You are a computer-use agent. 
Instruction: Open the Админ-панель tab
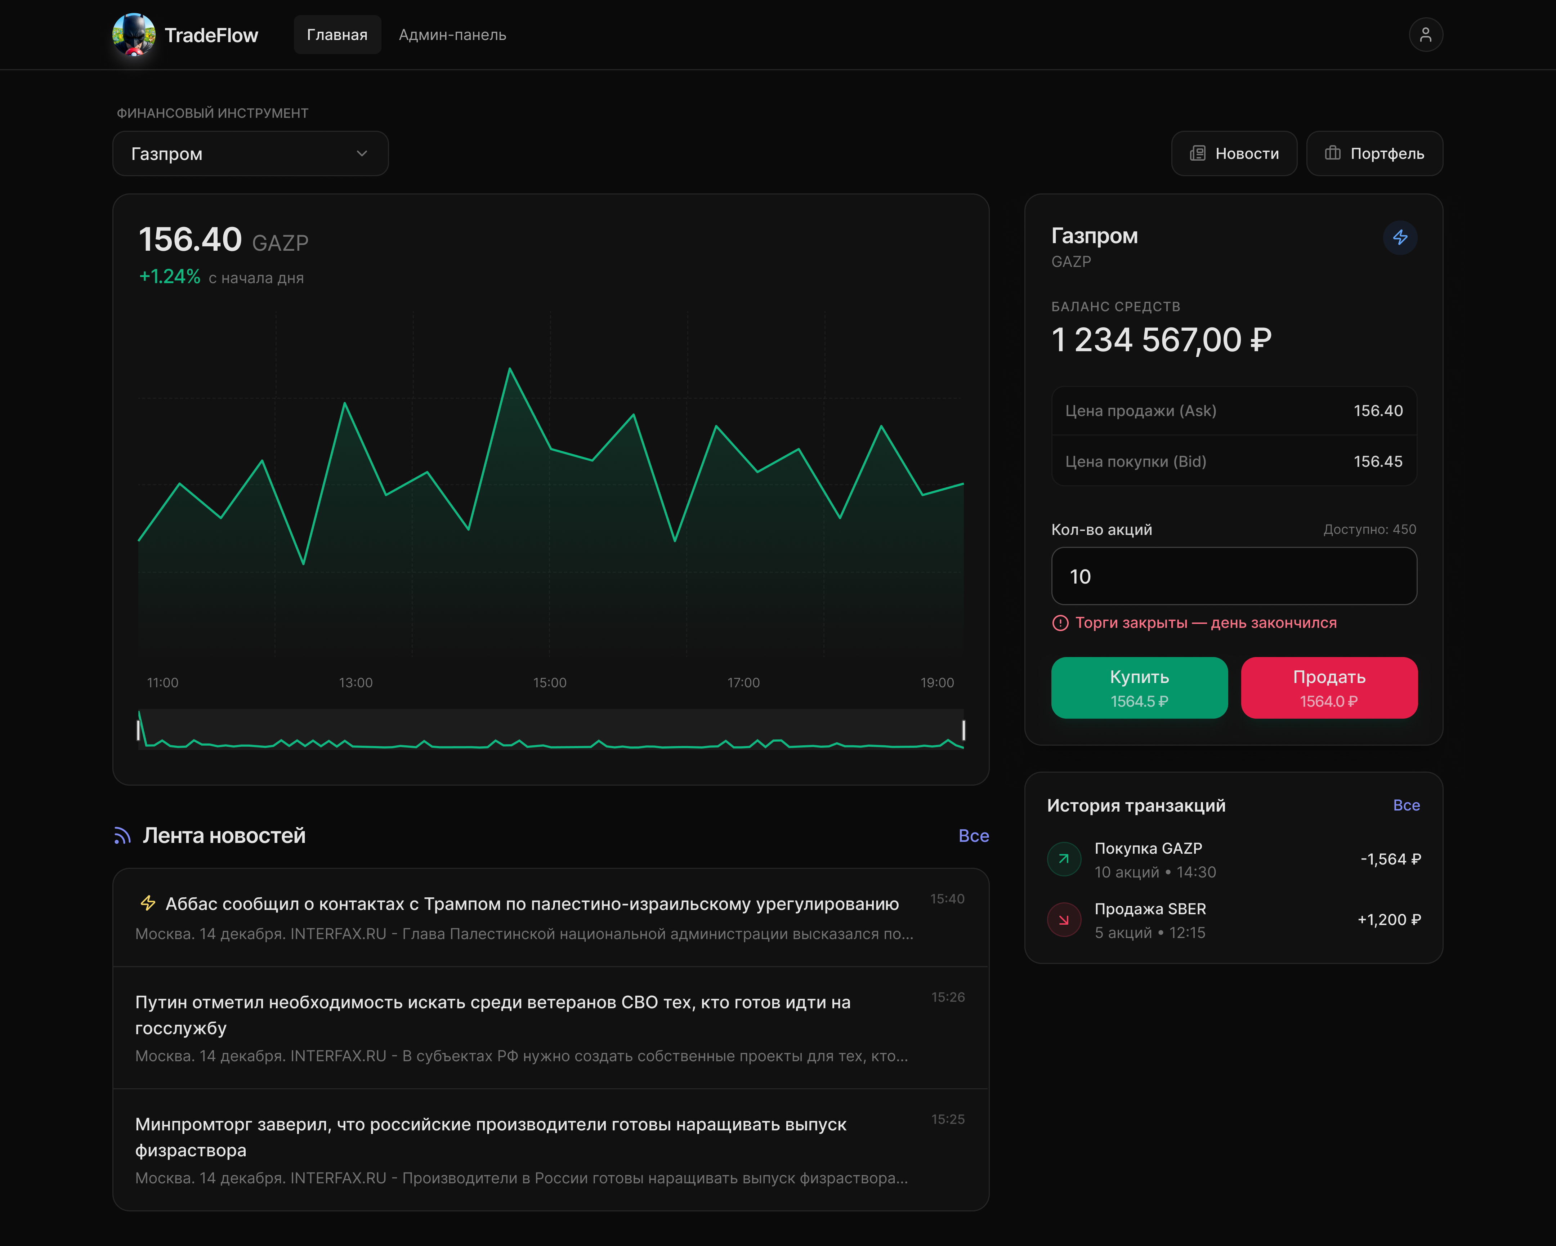point(452,35)
